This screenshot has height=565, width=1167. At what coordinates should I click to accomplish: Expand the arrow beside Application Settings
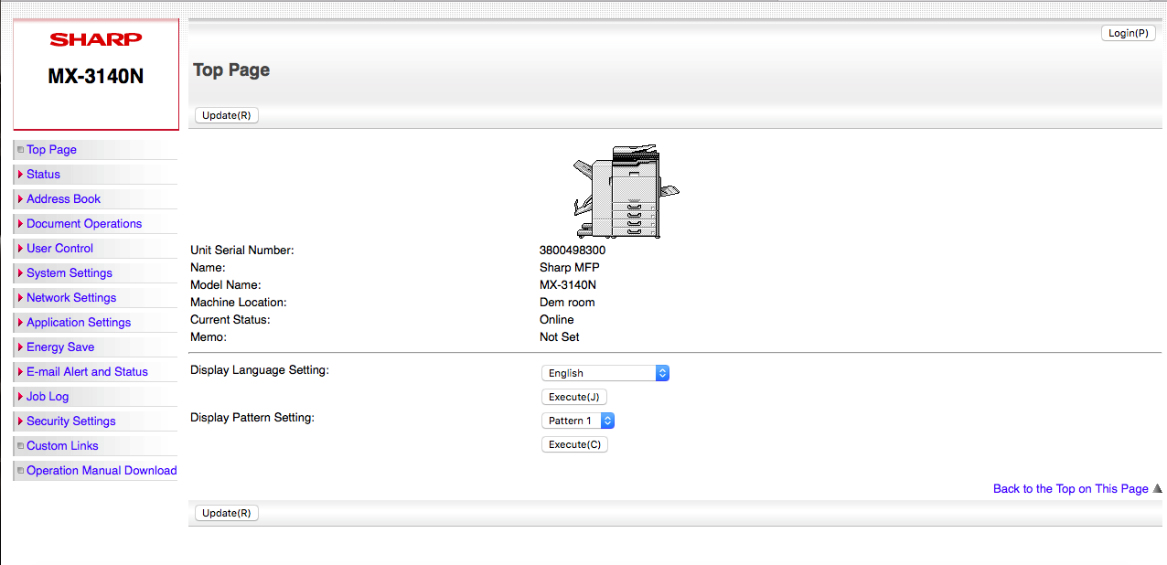coord(20,322)
